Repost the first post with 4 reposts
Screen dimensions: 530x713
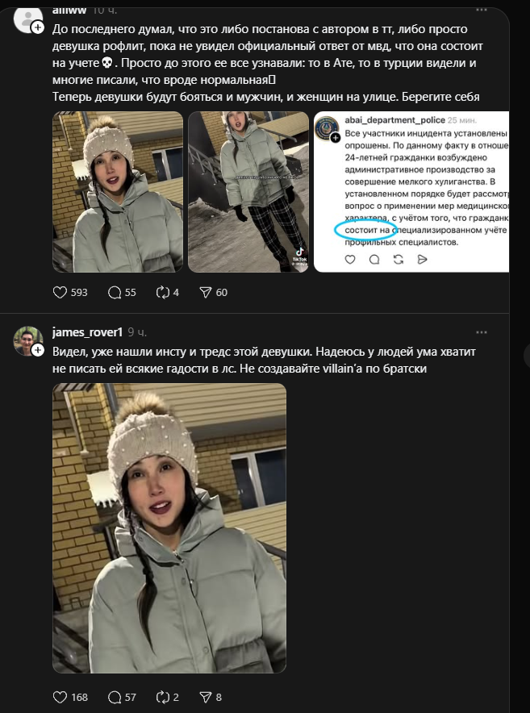coord(161,292)
